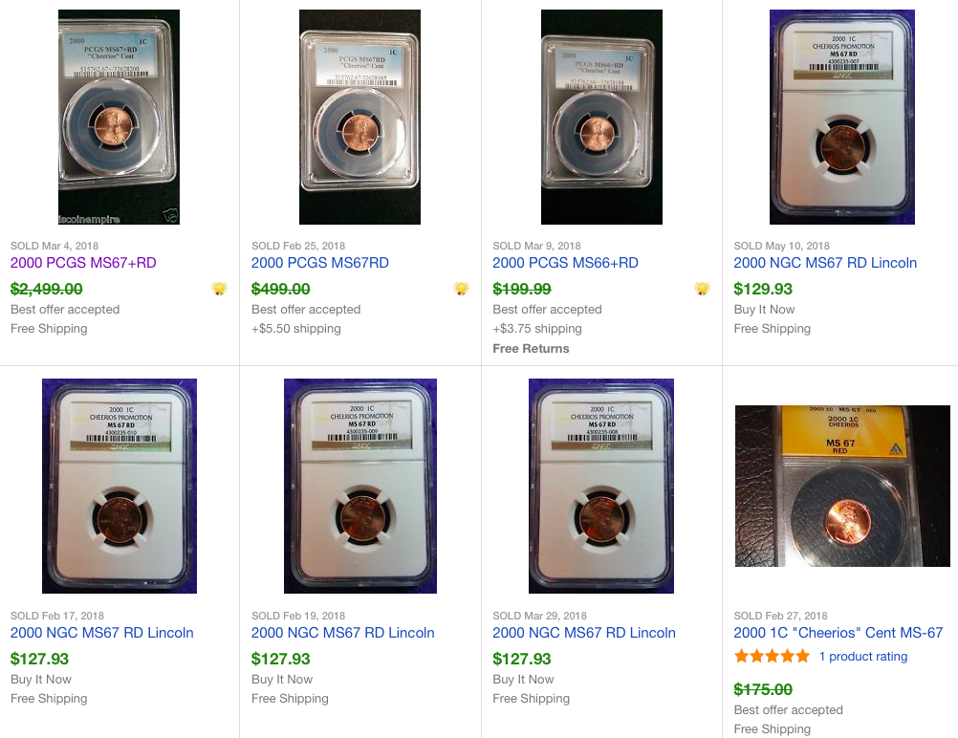958x738 pixels.
Task: Open the NGC coin picture sold Mar 29, 2018
Action: click(601, 486)
